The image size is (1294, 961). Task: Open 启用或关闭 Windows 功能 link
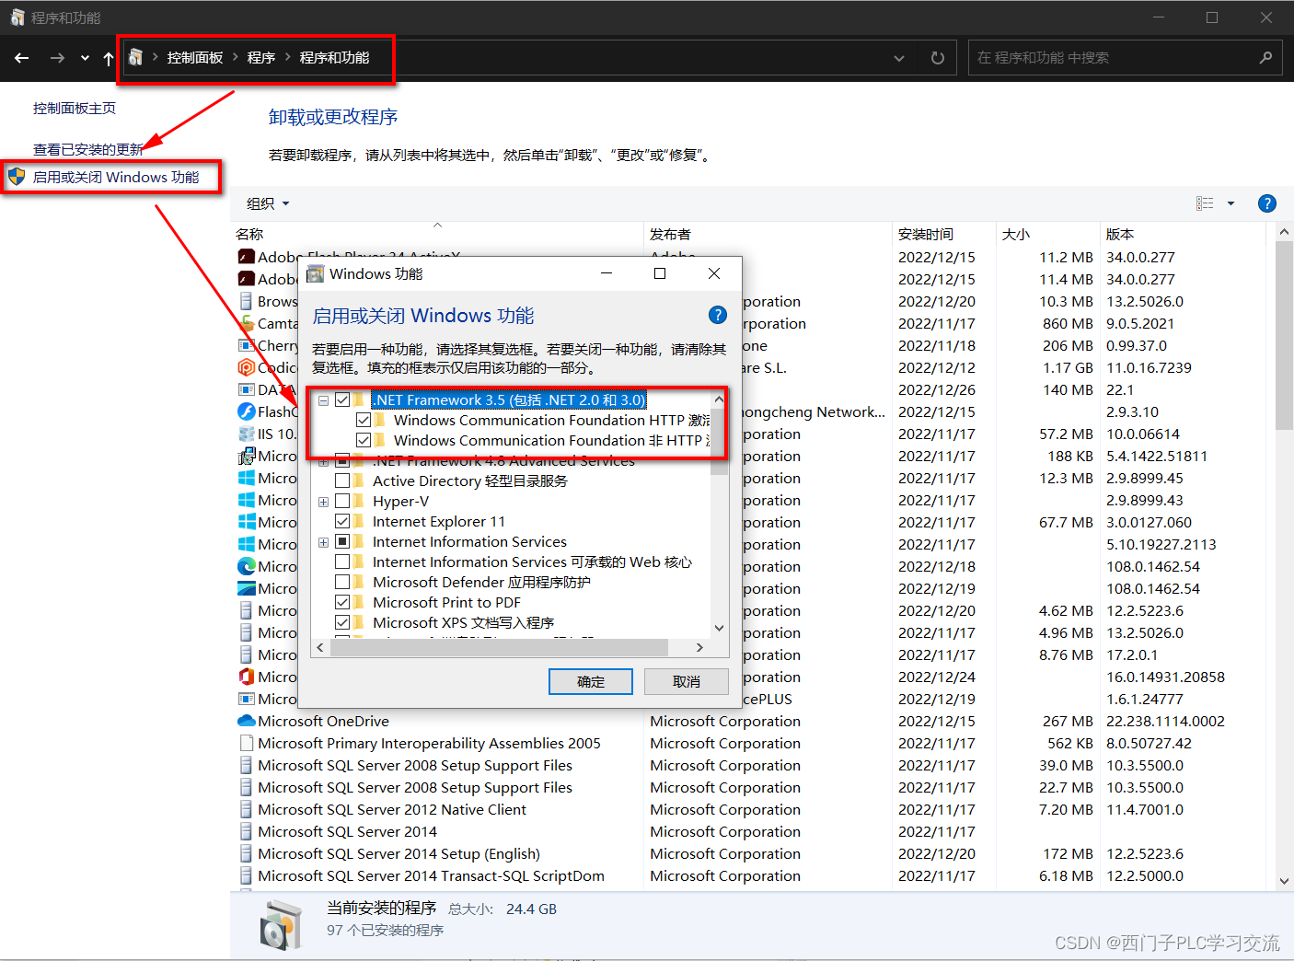[x=116, y=177]
